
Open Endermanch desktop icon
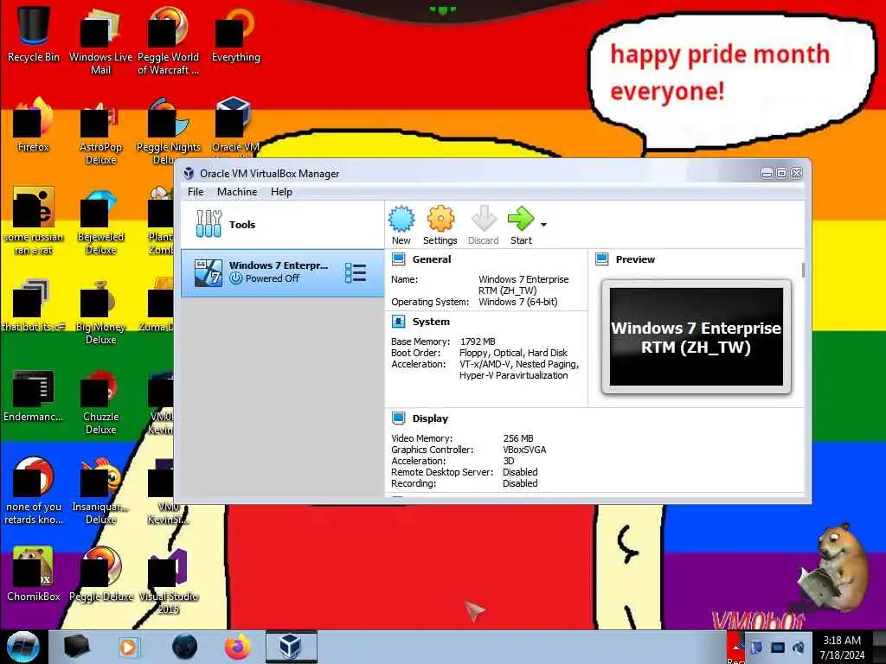(x=34, y=395)
